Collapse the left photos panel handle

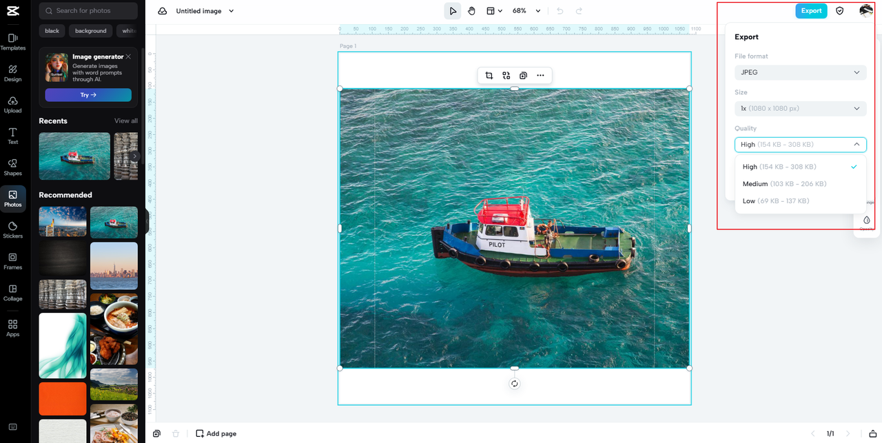click(x=147, y=222)
